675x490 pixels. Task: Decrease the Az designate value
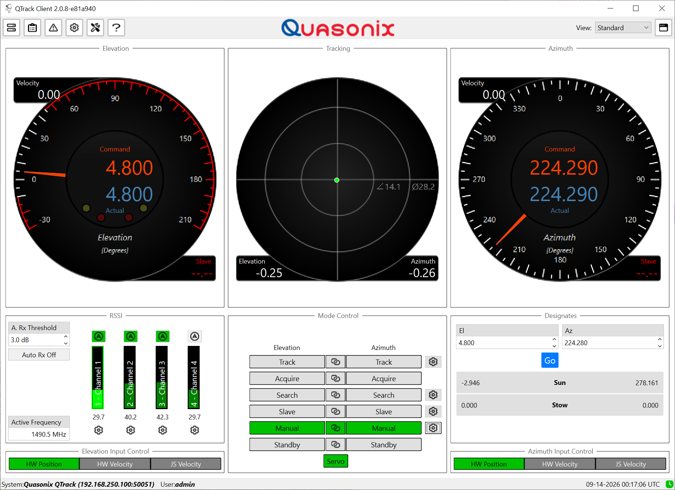coord(660,346)
